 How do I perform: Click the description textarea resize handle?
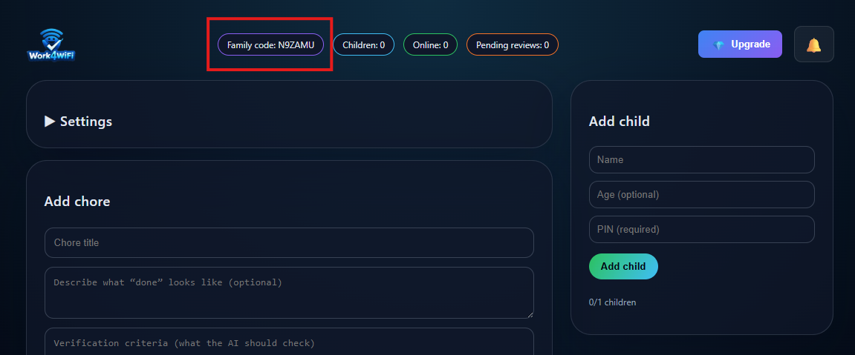click(x=530, y=314)
